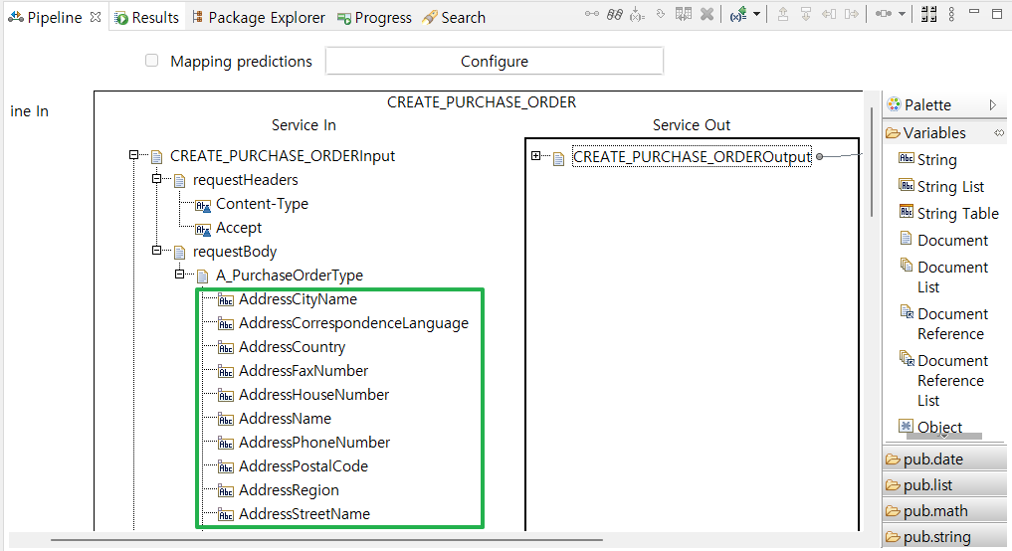Click the red X delete toolbar icon
Image resolution: width=1012 pixels, height=551 pixels.
coord(707,14)
